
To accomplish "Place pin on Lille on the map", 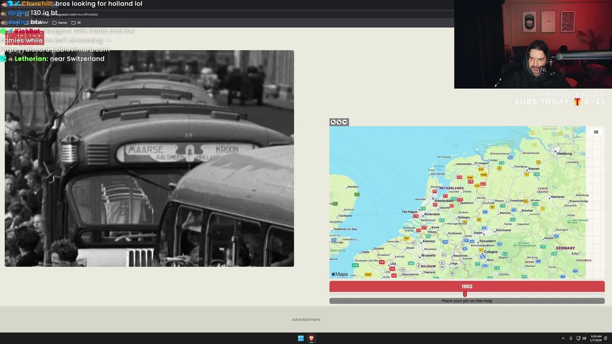I will [393, 264].
